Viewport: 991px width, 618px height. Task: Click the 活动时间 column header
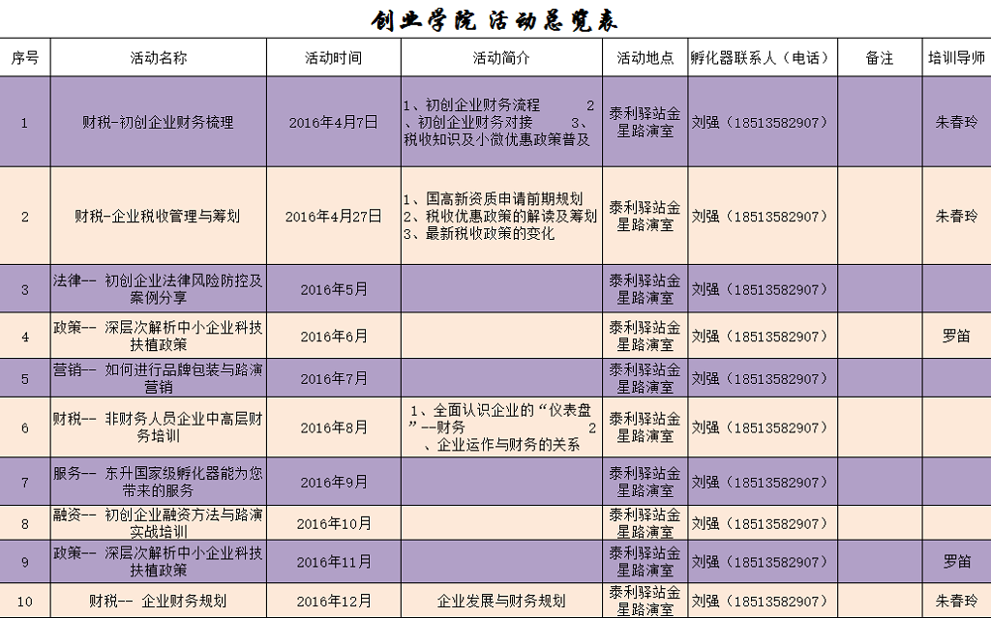tap(334, 57)
